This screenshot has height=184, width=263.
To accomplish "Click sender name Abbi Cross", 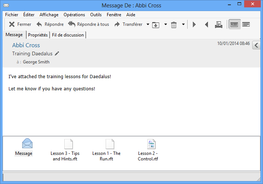I will point(26,45).
